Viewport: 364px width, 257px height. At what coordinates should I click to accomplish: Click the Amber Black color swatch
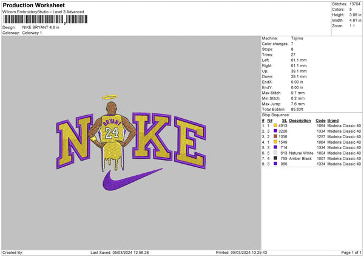[275, 158]
